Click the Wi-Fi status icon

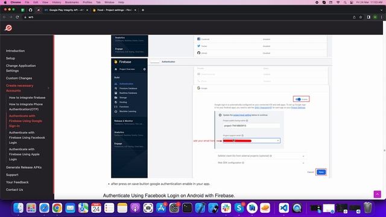338,2
